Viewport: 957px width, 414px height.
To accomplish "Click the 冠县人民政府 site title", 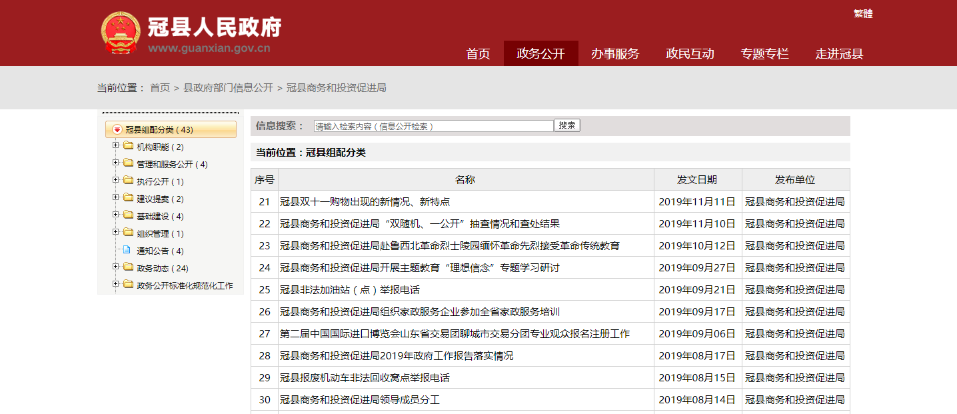I will (x=215, y=27).
